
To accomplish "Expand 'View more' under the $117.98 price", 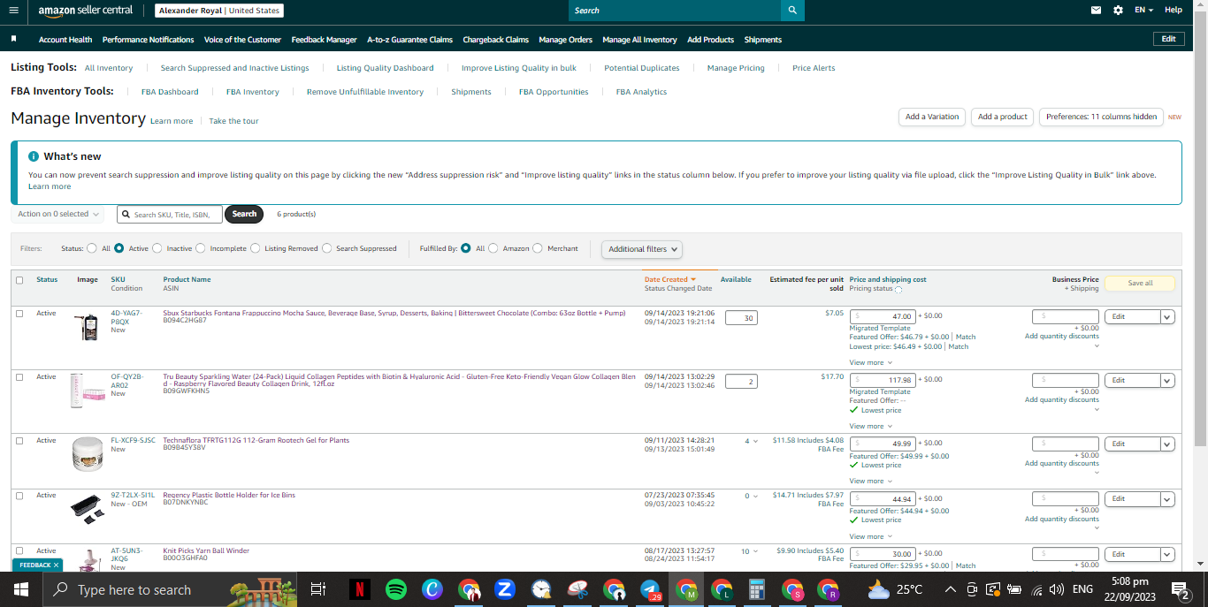I will (x=871, y=426).
